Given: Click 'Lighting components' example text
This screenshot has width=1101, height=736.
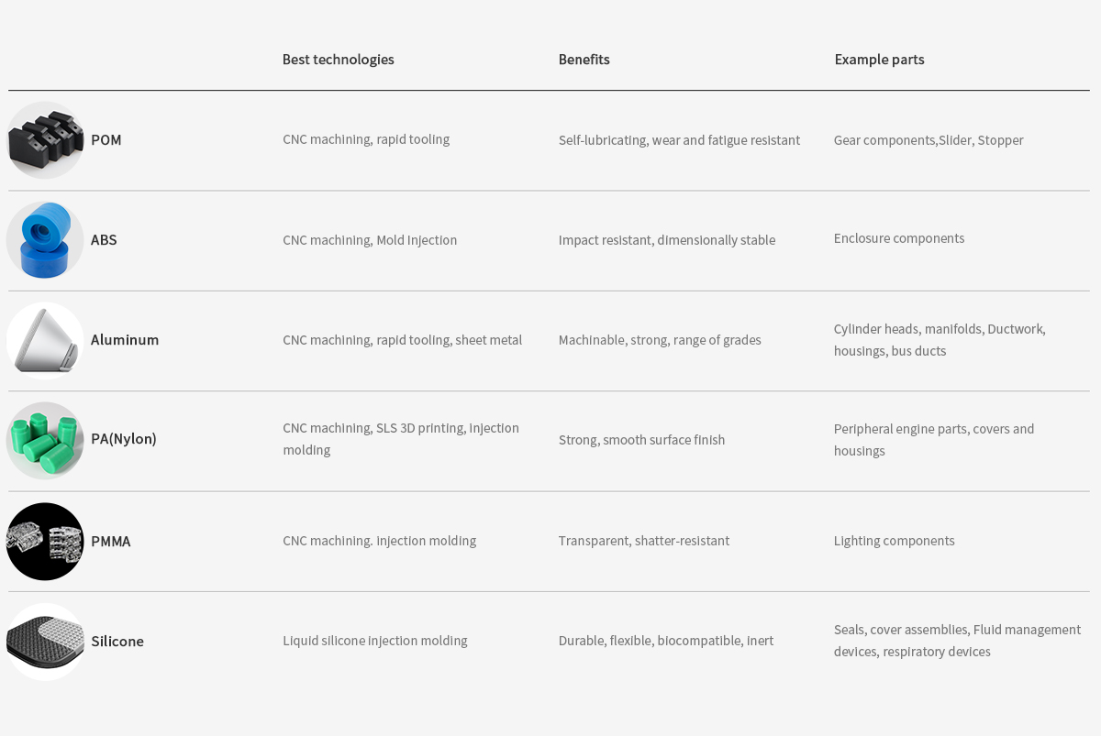Looking at the screenshot, I should tap(895, 541).
